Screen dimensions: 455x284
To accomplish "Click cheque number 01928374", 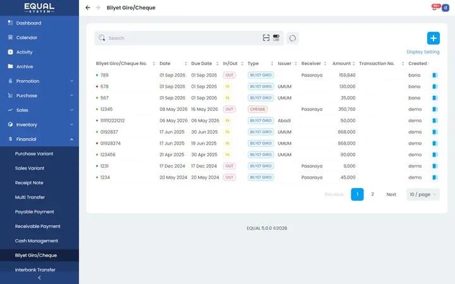I will pos(110,143).
